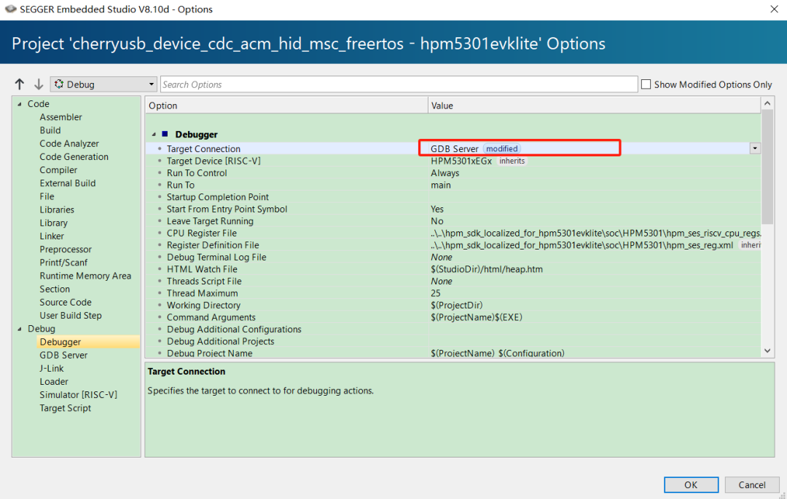Enable Show Modified Options Only checkbox
The height and width of the screenshot is (499, 787).
click(646, 84)
